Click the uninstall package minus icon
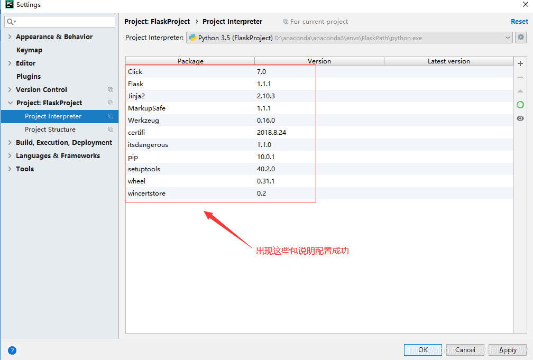The width and height of the screenshot is (533, 360). coord(520,77)
